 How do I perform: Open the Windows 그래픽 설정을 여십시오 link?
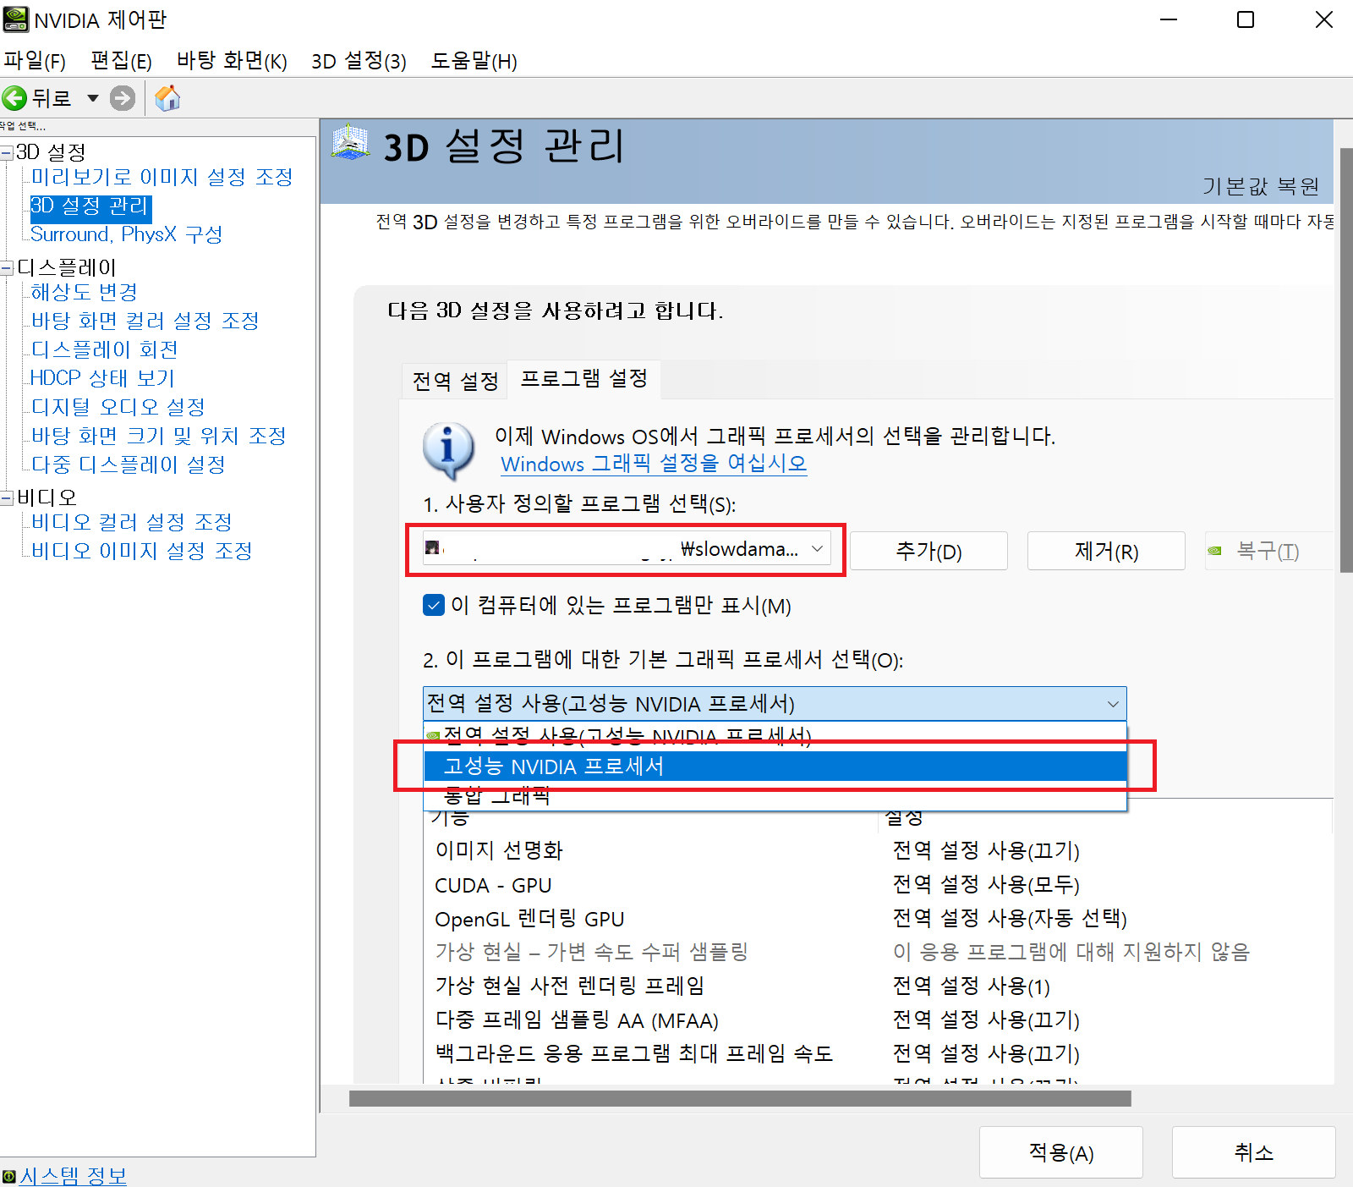654,464
